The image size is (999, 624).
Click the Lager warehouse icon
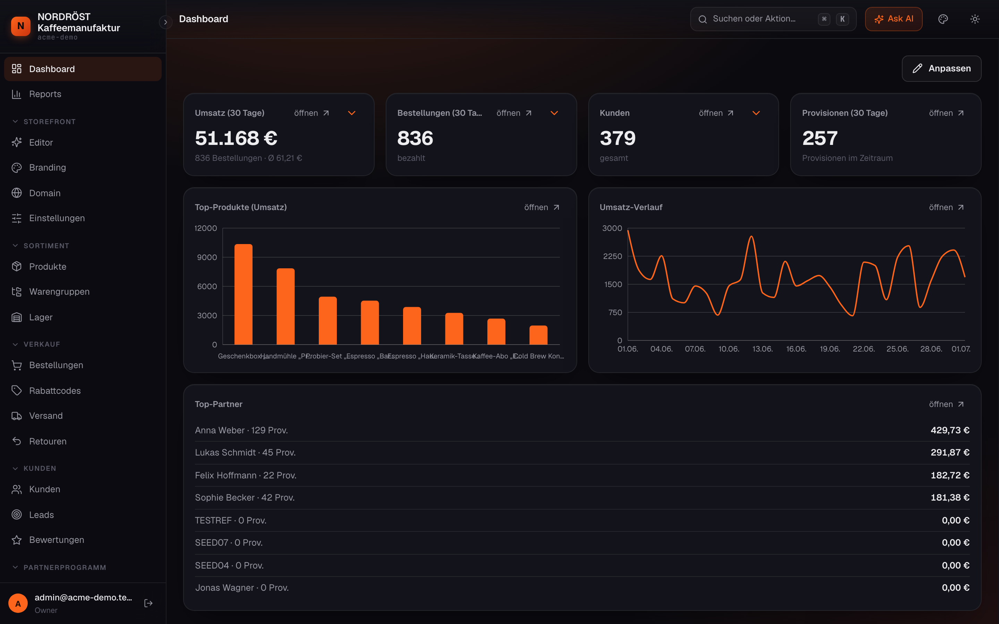coord(17,317)
